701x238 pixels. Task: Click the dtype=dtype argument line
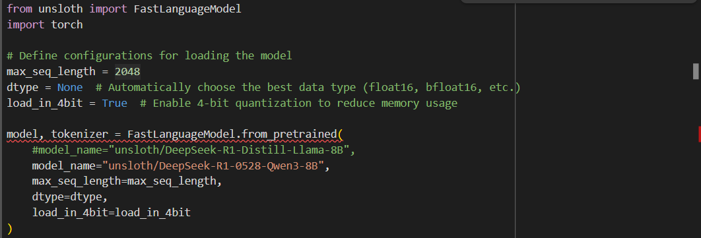70,197
